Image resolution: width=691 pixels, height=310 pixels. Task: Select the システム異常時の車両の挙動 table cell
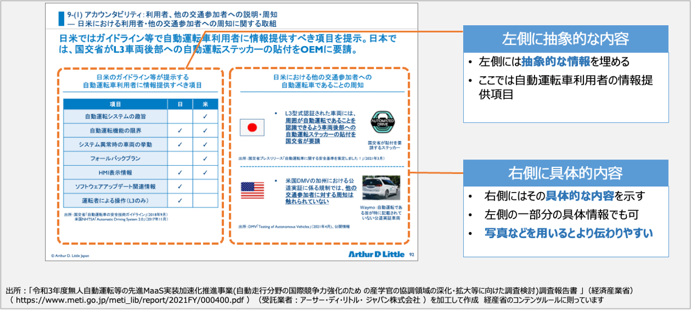click(x=115, y=144)
